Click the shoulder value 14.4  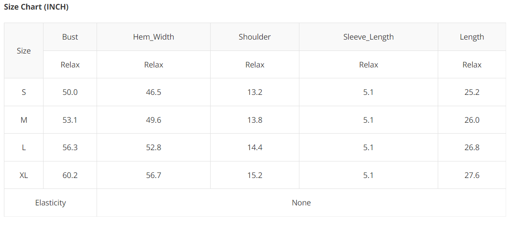(x=255, y=148)
